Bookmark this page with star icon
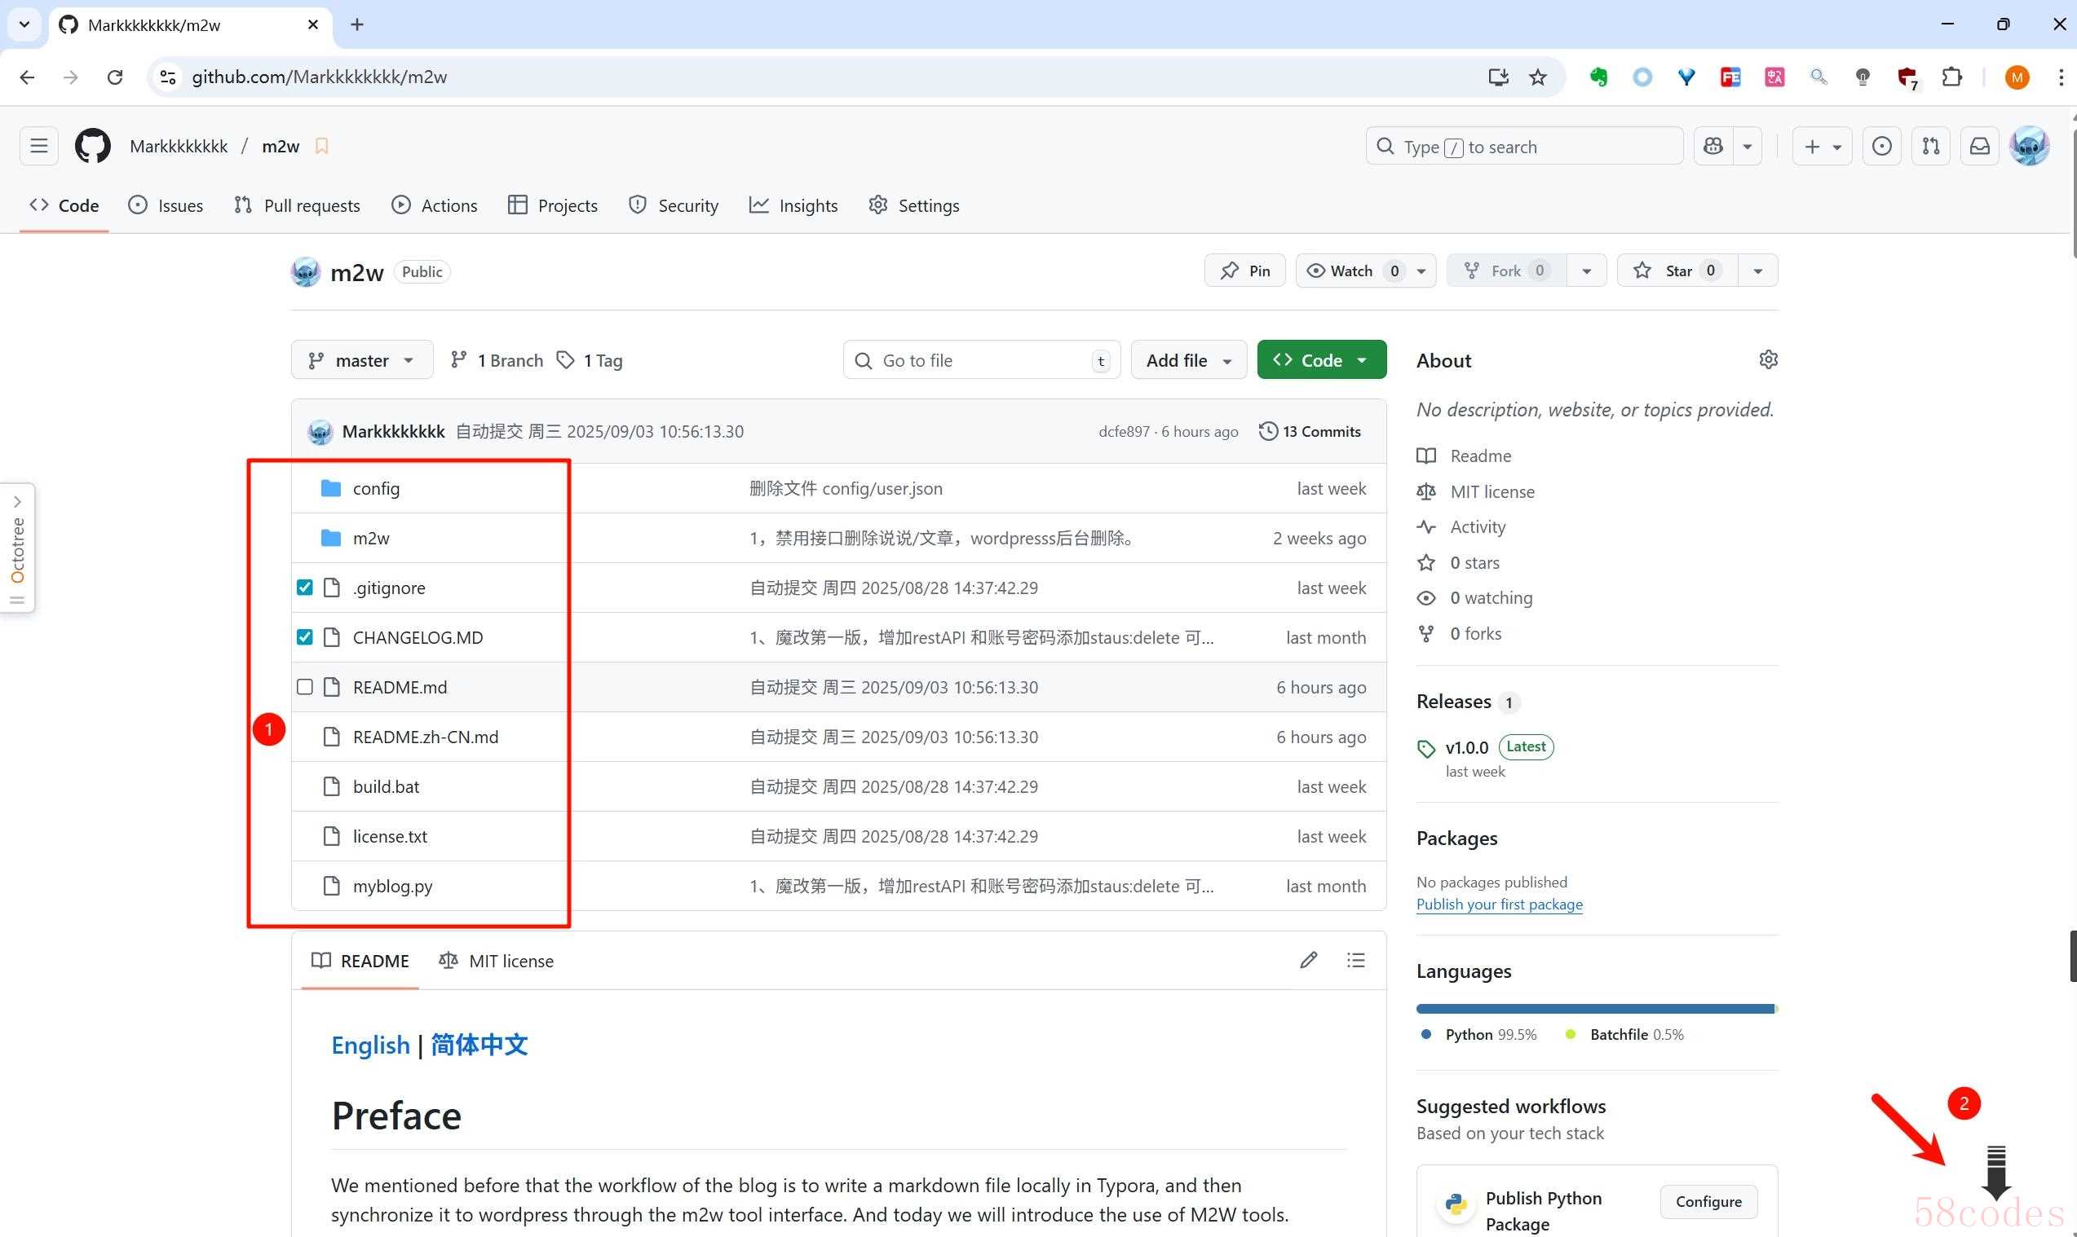 (1537, 77)
